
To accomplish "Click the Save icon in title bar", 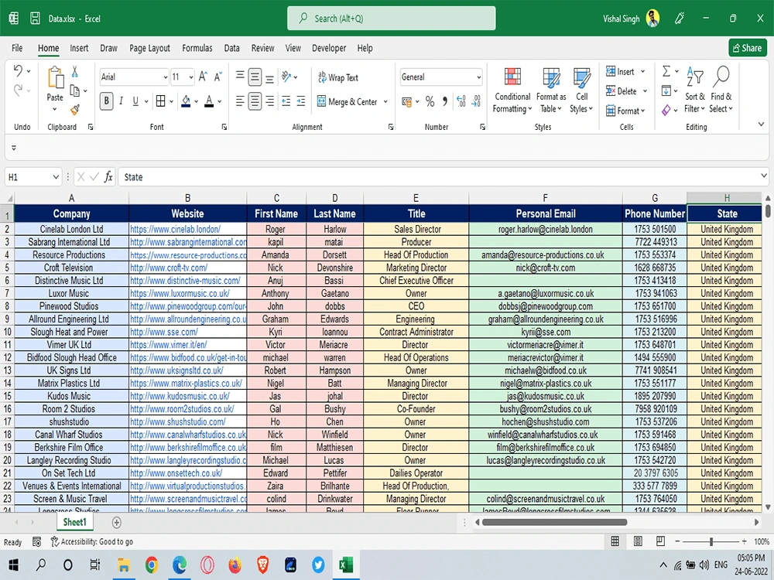I will click(x=35, y=19).
